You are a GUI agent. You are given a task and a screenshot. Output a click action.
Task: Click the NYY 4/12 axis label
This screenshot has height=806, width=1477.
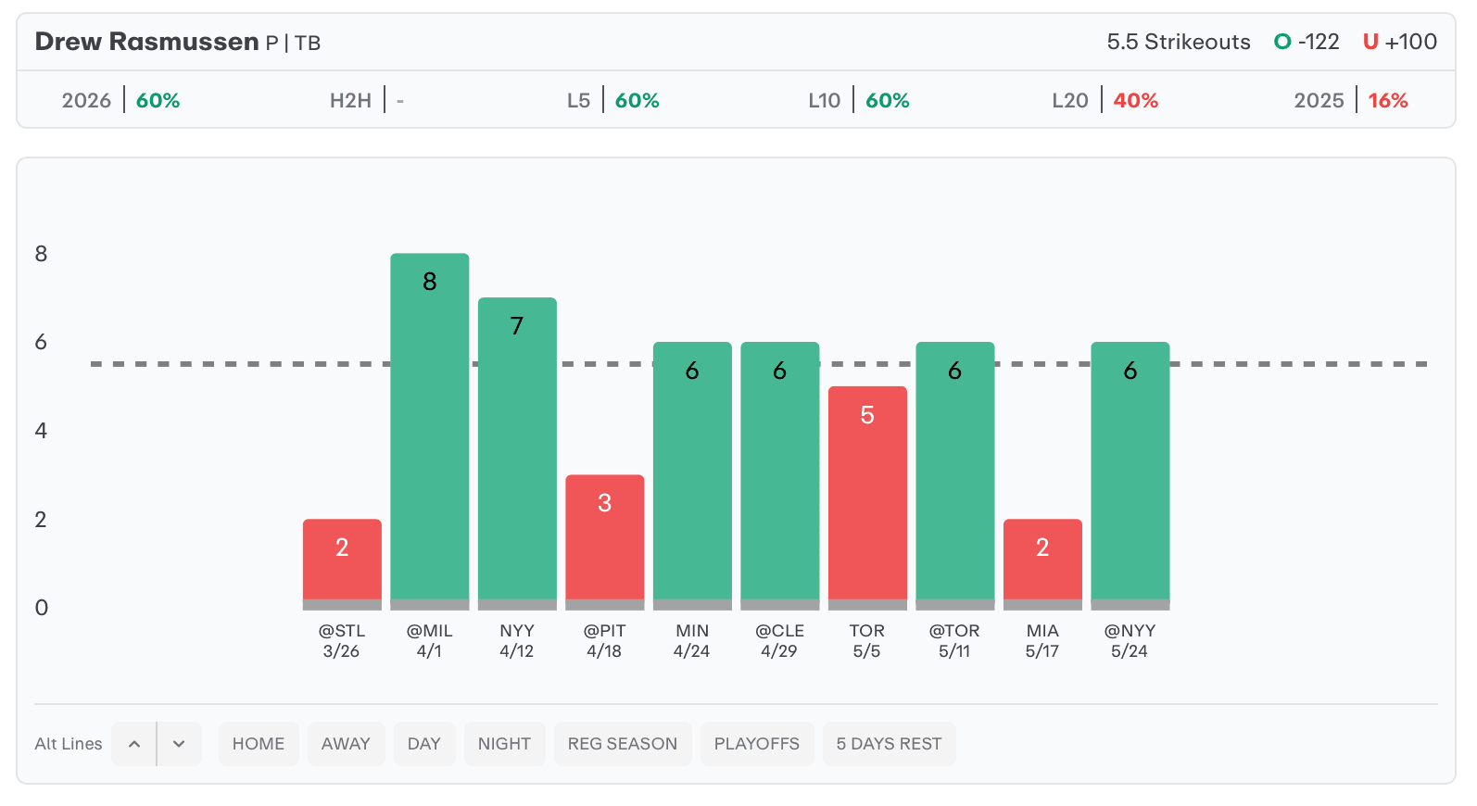click(517, 641)
